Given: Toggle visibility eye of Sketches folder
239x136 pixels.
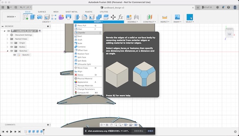Looking at the screenshot, I should (x=12, y=51).
